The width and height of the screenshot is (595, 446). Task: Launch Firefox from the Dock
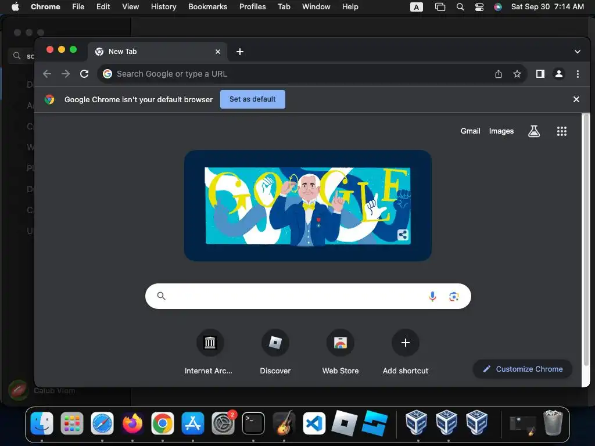point(132,423)
